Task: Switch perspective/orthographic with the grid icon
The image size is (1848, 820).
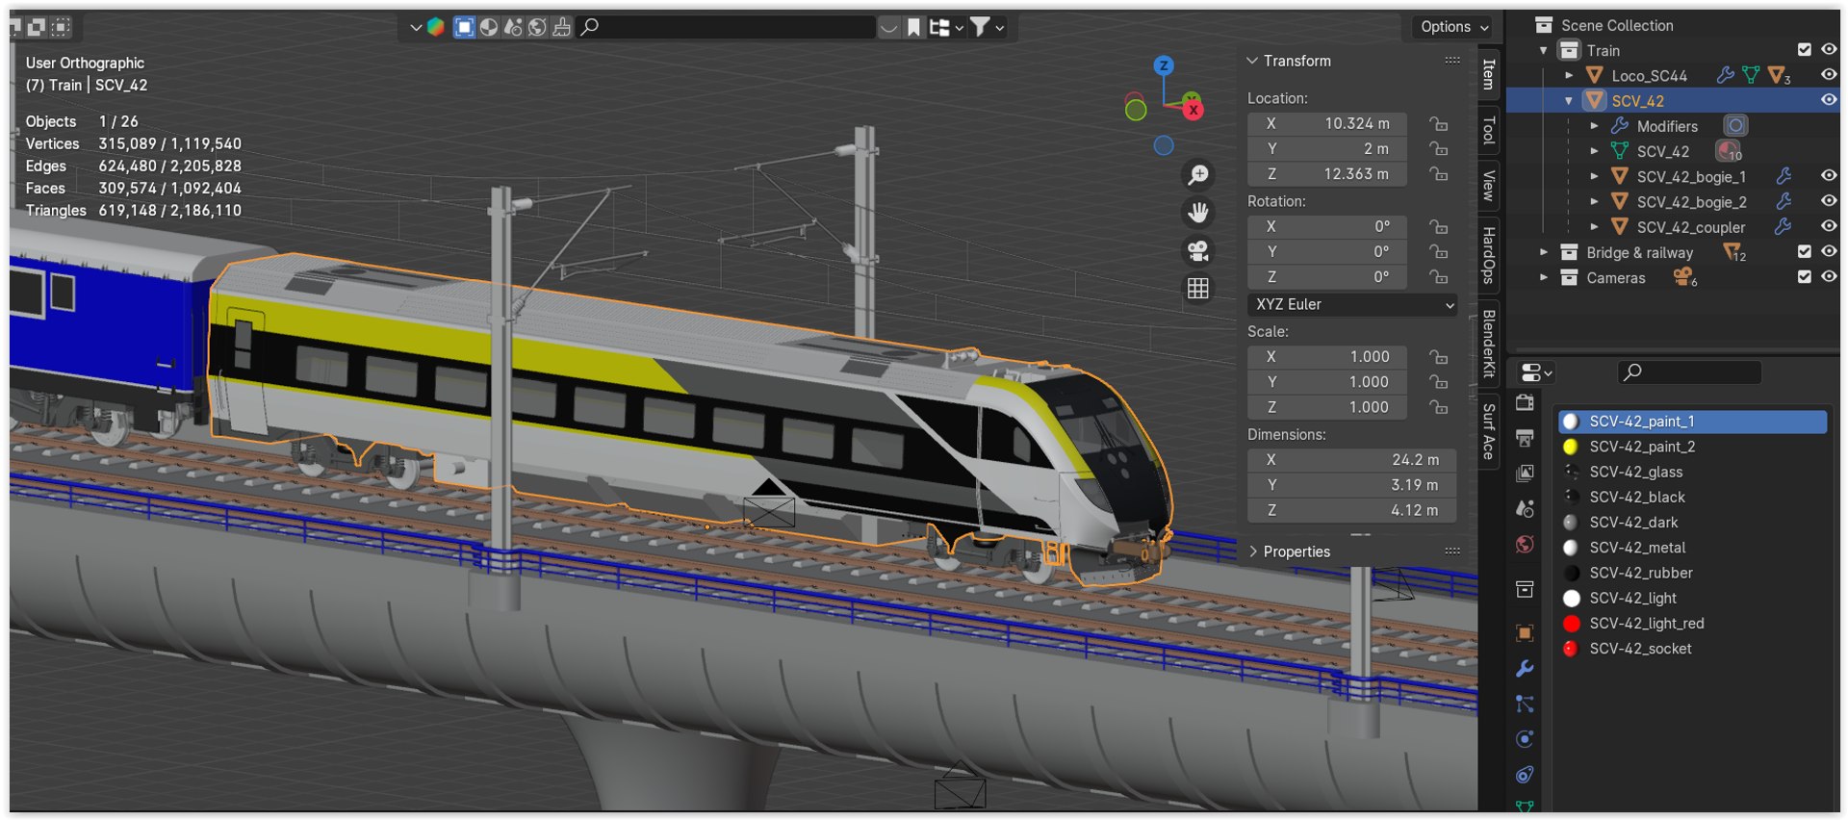Action: click(1197, 289)
